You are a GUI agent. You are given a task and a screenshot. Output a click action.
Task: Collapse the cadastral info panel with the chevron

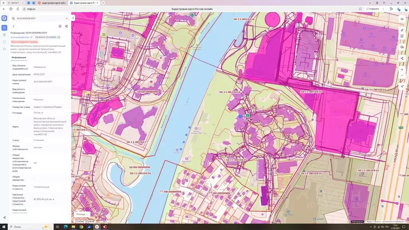pyautogui.click(x=73, y=18)
